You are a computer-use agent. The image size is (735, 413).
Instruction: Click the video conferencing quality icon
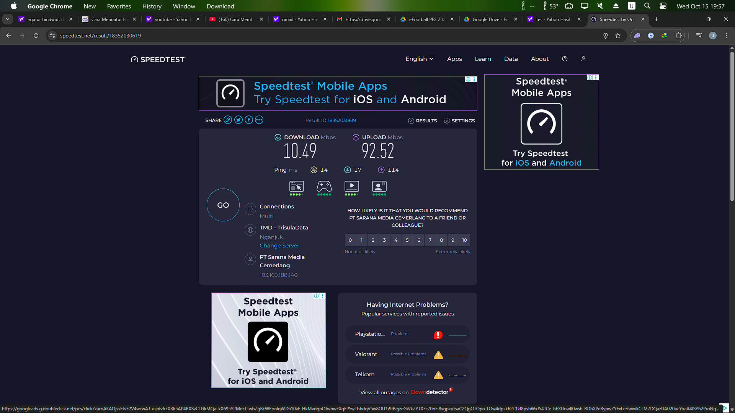(x=379, y=187)
